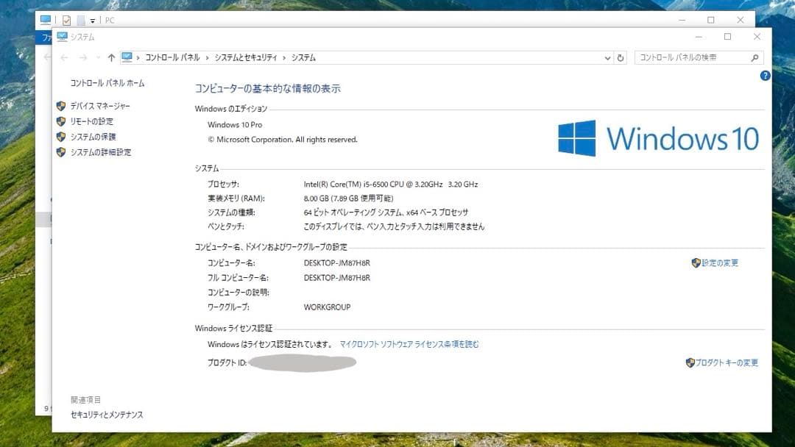Click the Properties checkmark icon in PC window
This screenshot has width=795, height=447.
click(x=66, y=21)
